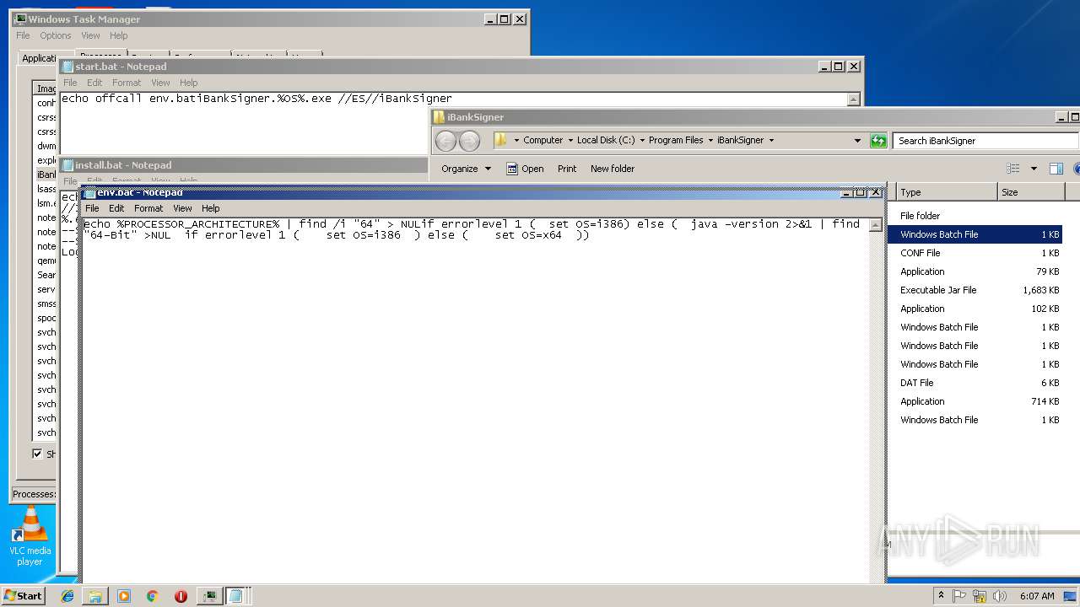The width and height of the screenshot is (1080, 607).
Task: Open File menu in start.bat Notepad
Action: [x=70, y=83]
